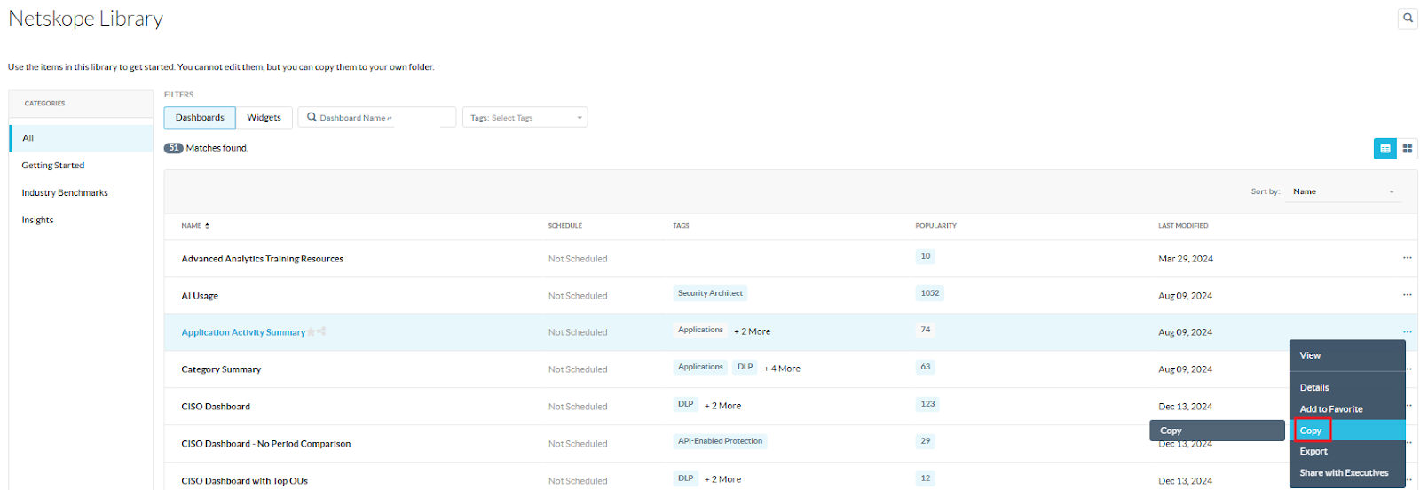The width and height of the screenshot is (1420, 490).
Task: Choose Details from the context menu
Action: [1347, 387]
